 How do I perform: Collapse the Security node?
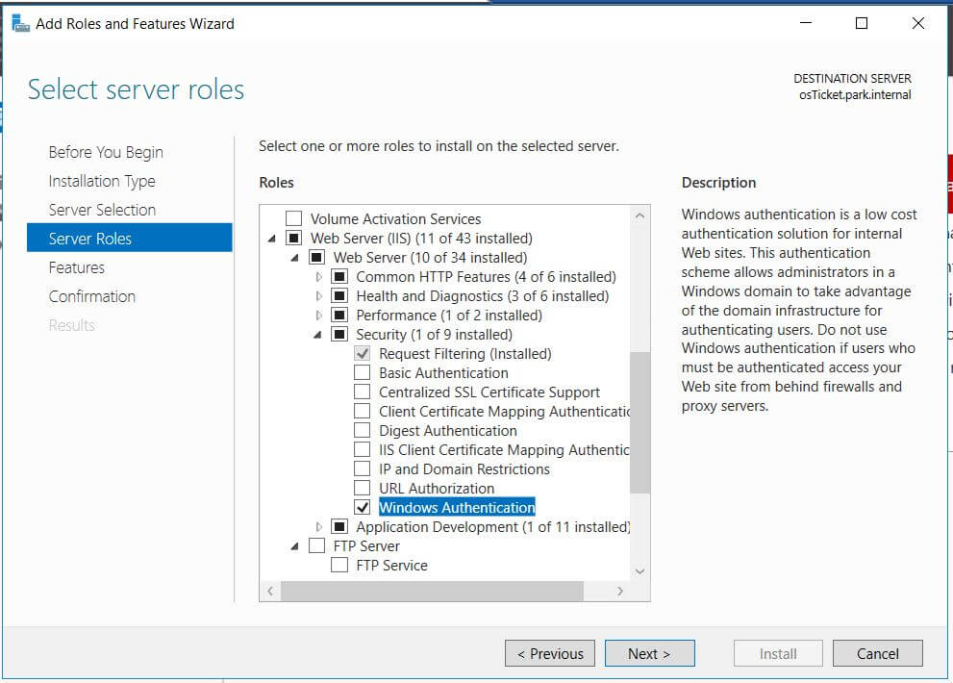[x=318, y=335]
